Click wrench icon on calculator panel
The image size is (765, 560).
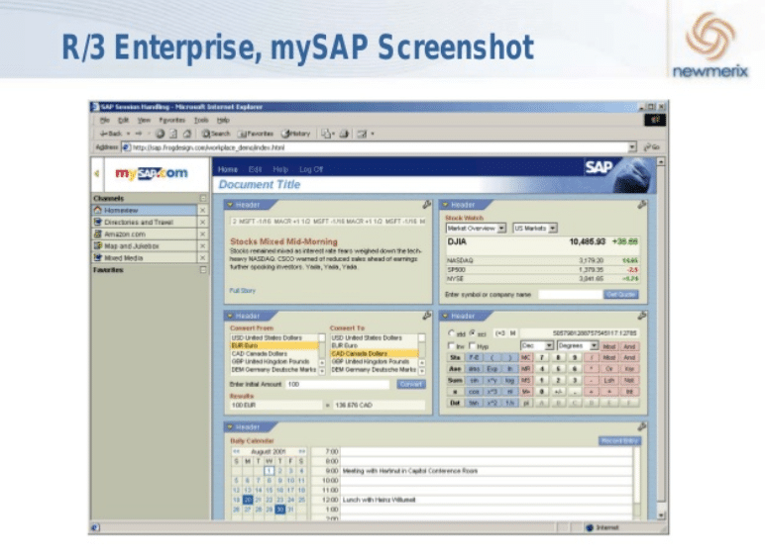(641, 316)
